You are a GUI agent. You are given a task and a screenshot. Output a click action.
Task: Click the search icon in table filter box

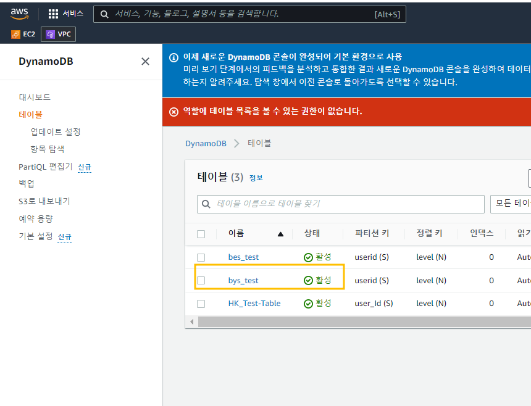click(206, 204)
